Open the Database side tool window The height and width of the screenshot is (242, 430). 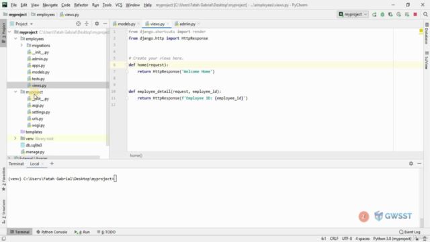point(427,34)
